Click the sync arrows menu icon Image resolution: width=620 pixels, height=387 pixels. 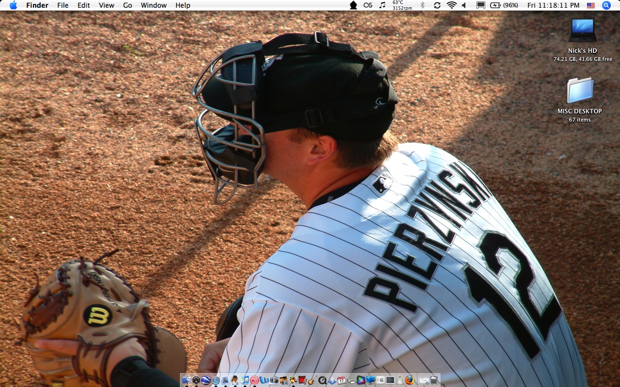tap(437, 5)
